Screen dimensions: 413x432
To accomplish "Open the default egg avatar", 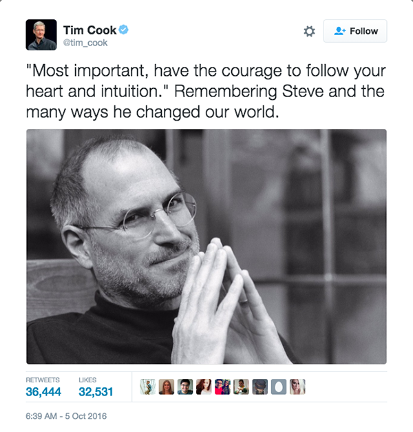I will pyautogui.click(x=279, y=387).
